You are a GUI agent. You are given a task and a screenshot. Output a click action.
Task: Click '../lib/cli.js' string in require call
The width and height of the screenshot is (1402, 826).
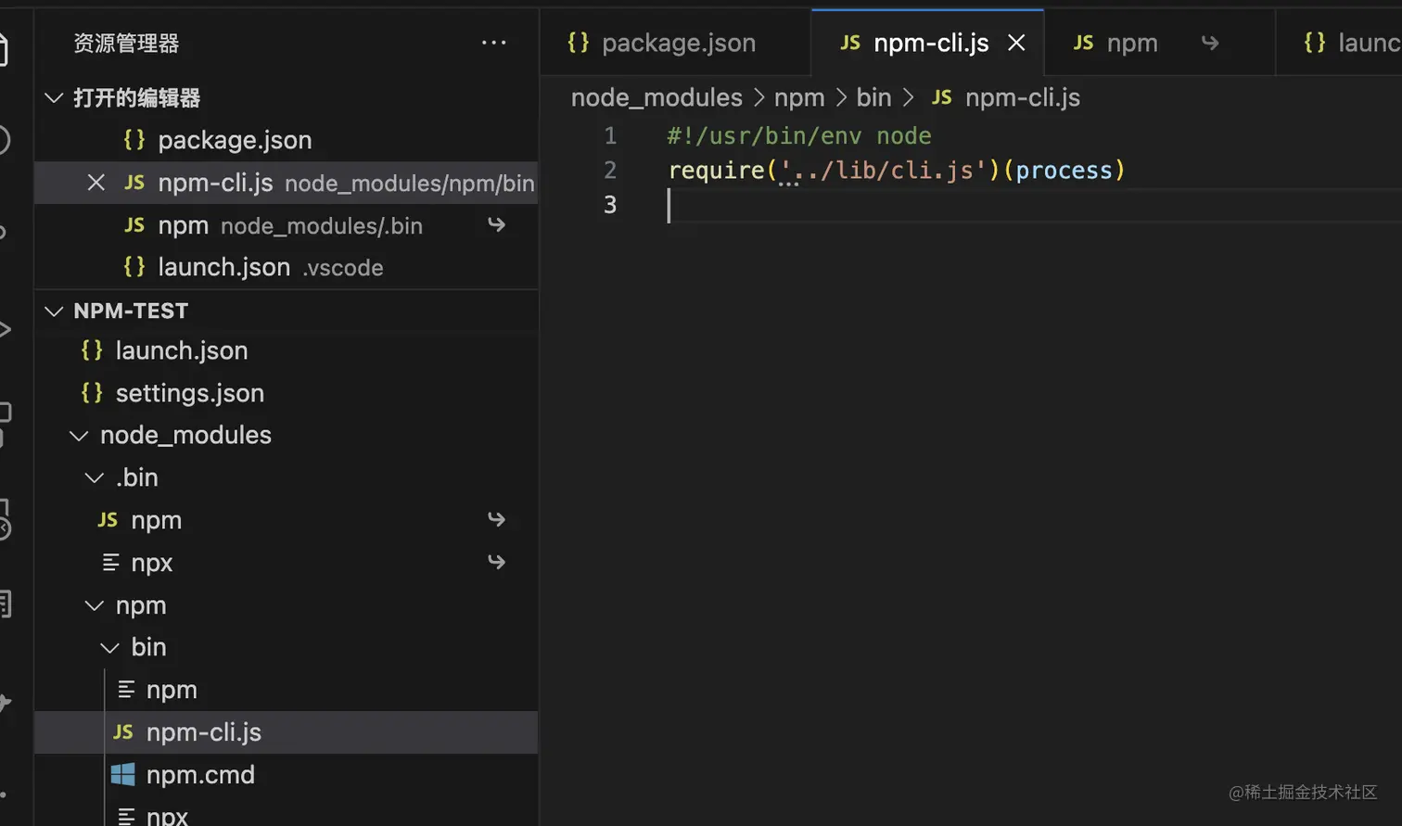[x=883, y=170]
